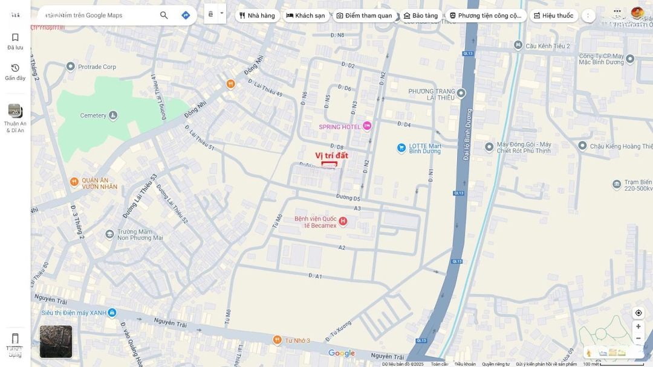Open Street View Pegman
The height and width of the screenshot is (367, 653).
589,353
